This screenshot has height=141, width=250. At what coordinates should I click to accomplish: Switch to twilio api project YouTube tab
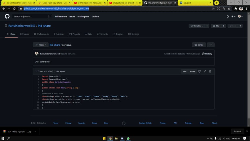[x=125, y=3]
